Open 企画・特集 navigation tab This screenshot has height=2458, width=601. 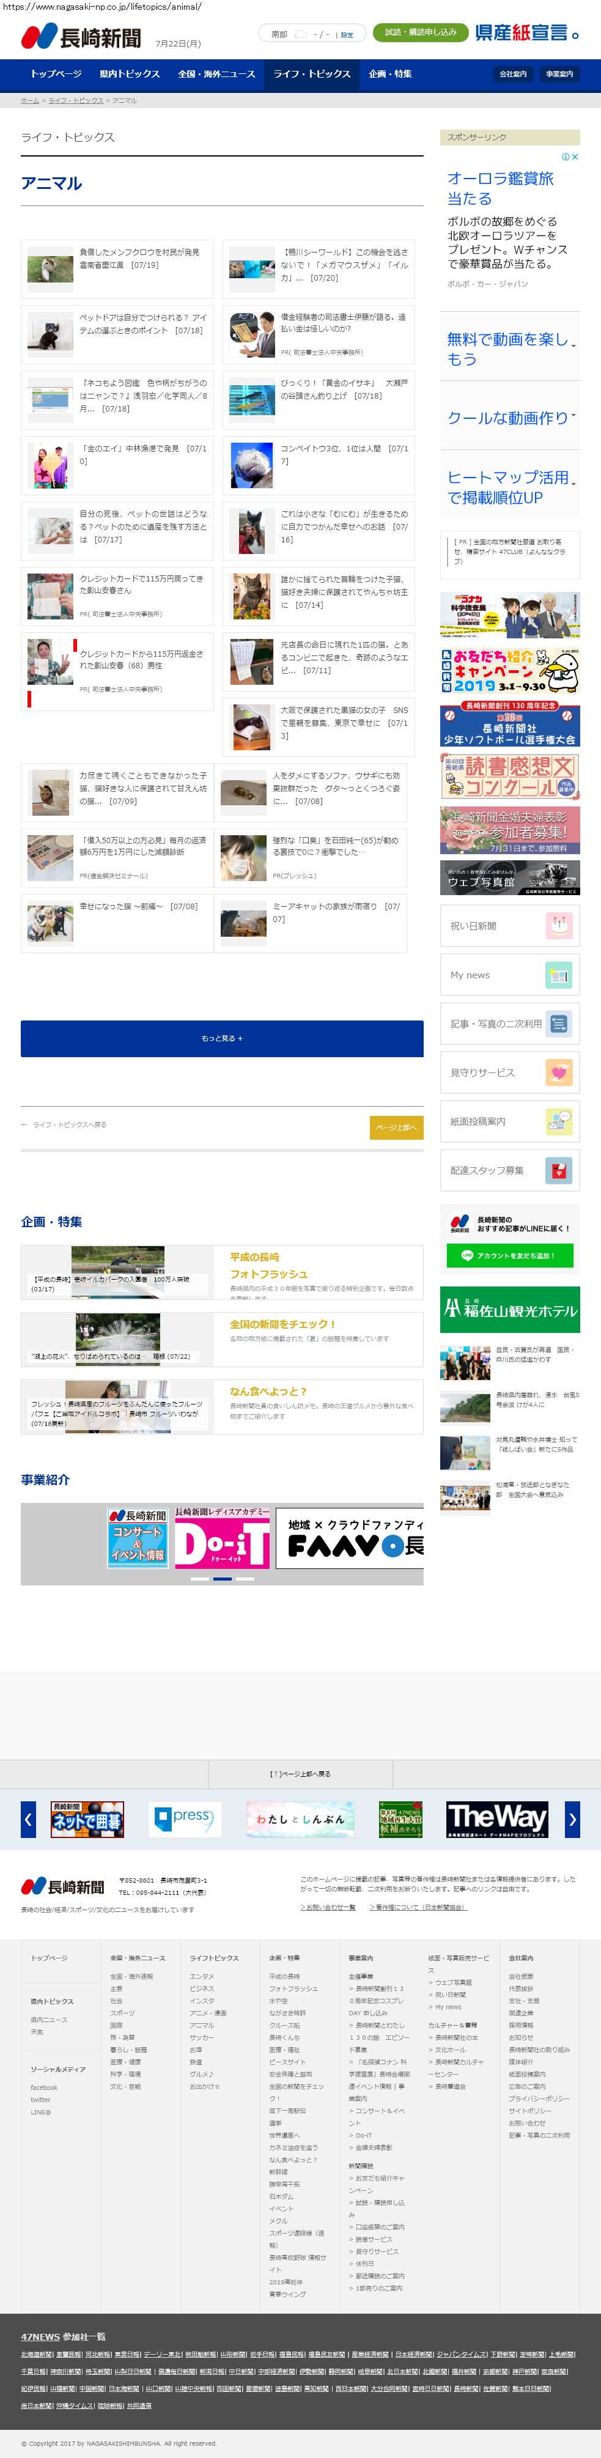390,75
